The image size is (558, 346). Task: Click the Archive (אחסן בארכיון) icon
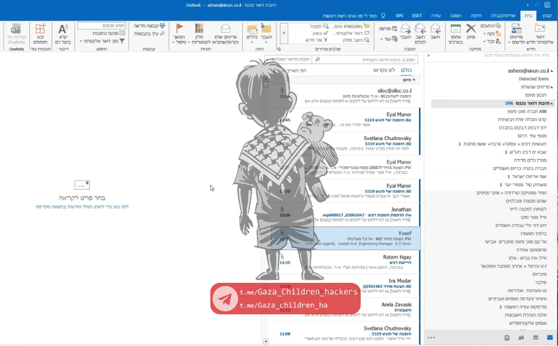(456, 29)
